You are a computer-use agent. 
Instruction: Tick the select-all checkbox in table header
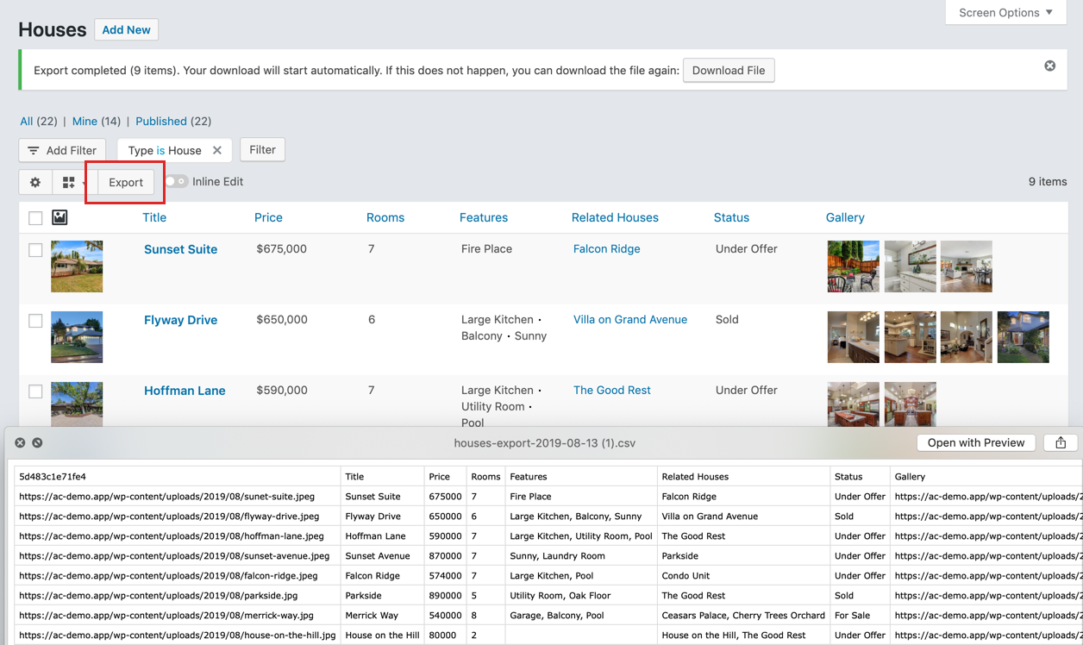35,218
